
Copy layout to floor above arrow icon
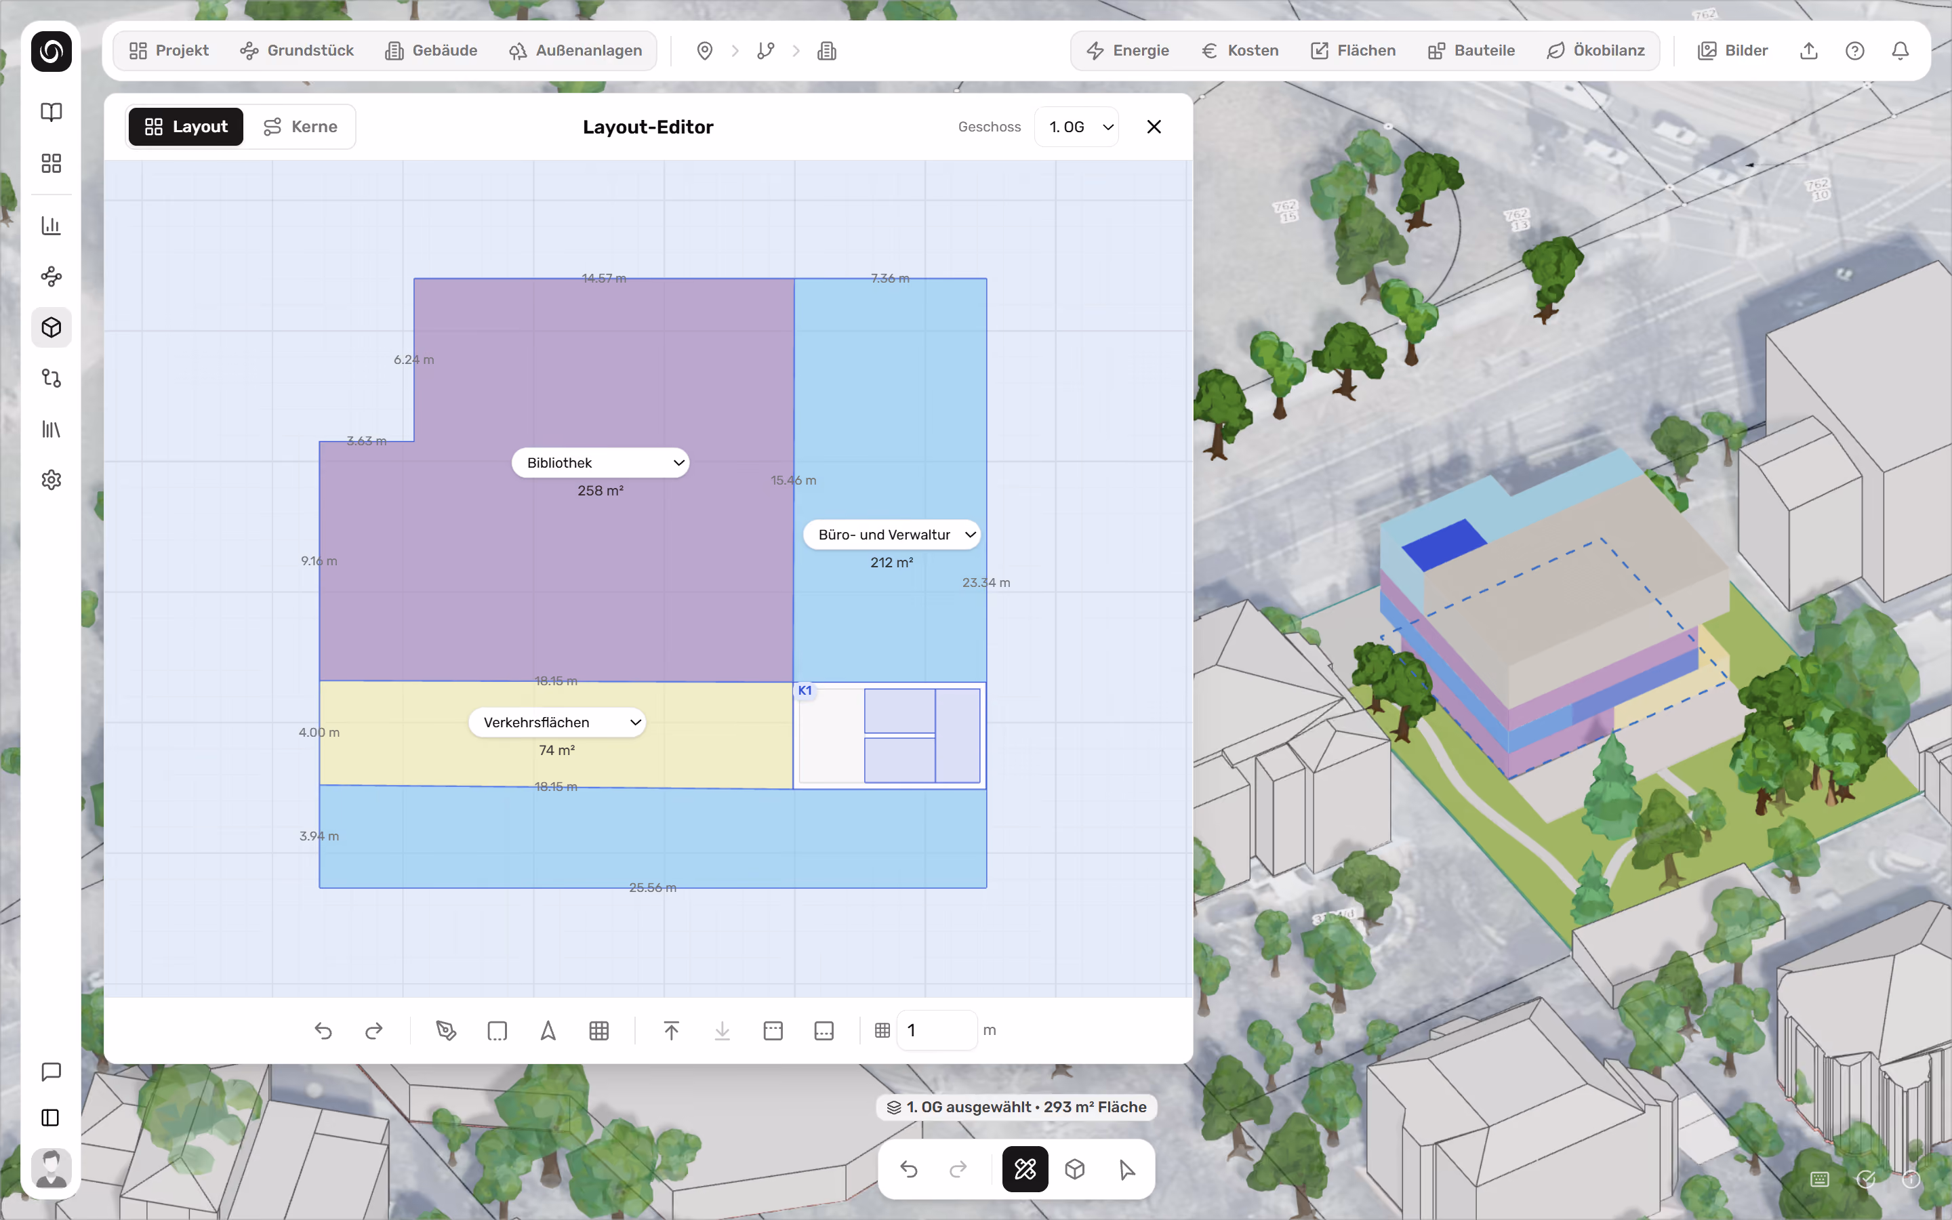tap(671, 1030)
